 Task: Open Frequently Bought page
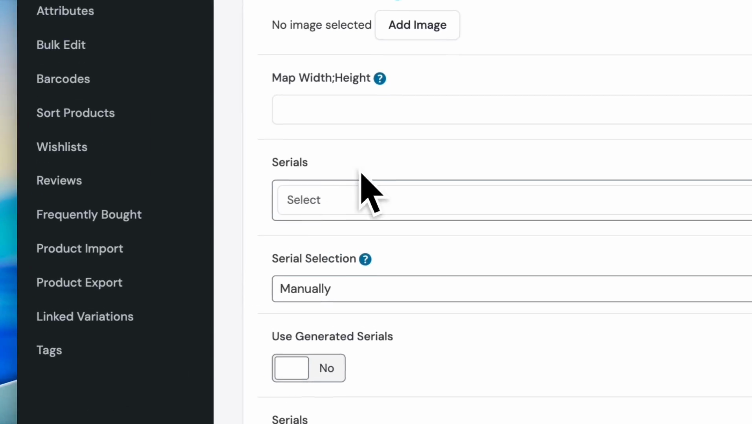pyautogui.click(x=89, y=215)
